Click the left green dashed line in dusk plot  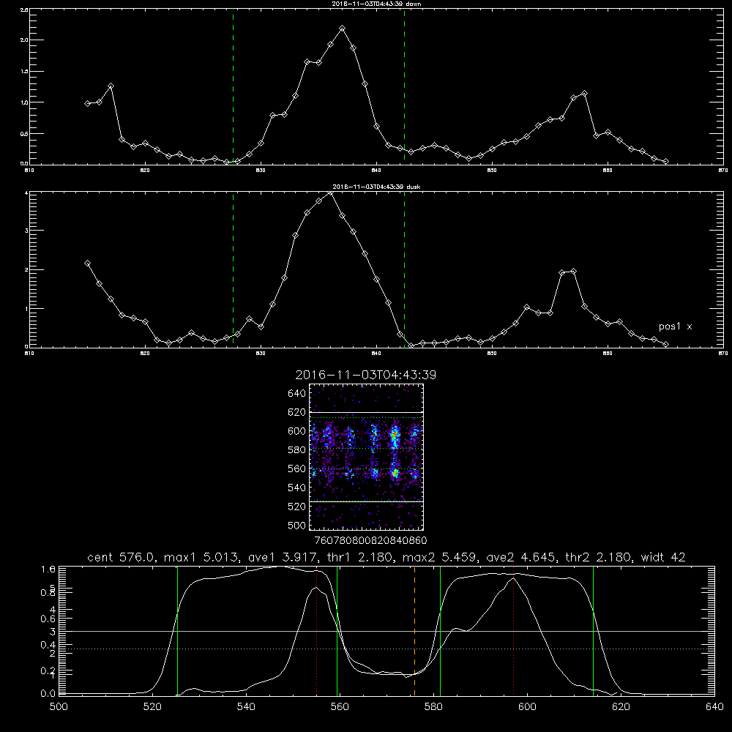click(233, 269)
